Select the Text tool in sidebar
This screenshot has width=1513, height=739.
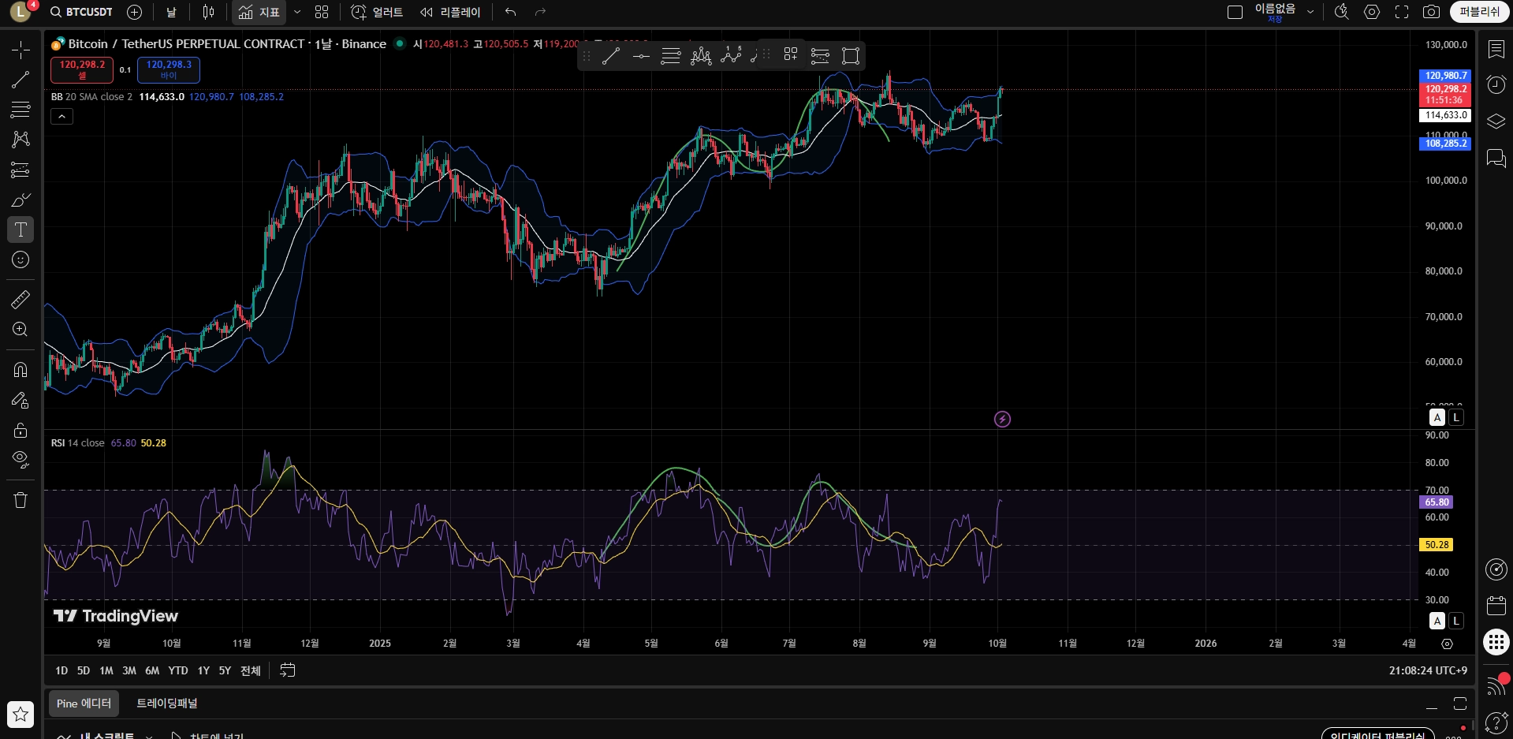(x=20, y=230)
